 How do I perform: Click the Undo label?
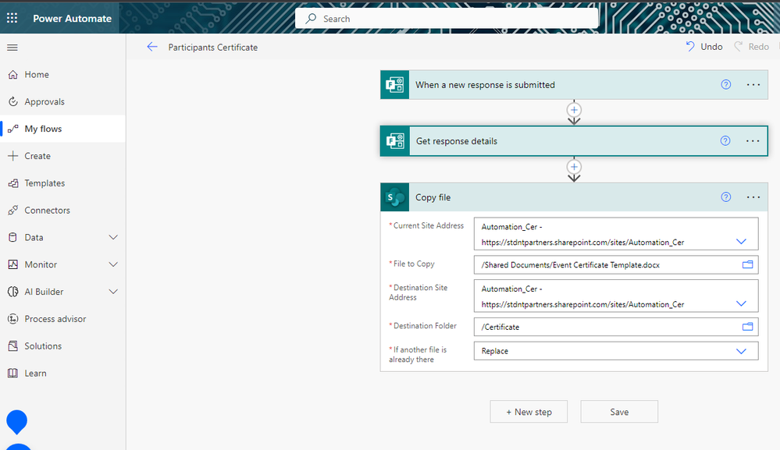(711, 47)
